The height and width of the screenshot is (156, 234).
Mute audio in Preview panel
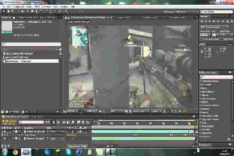[x=223, y=21]
